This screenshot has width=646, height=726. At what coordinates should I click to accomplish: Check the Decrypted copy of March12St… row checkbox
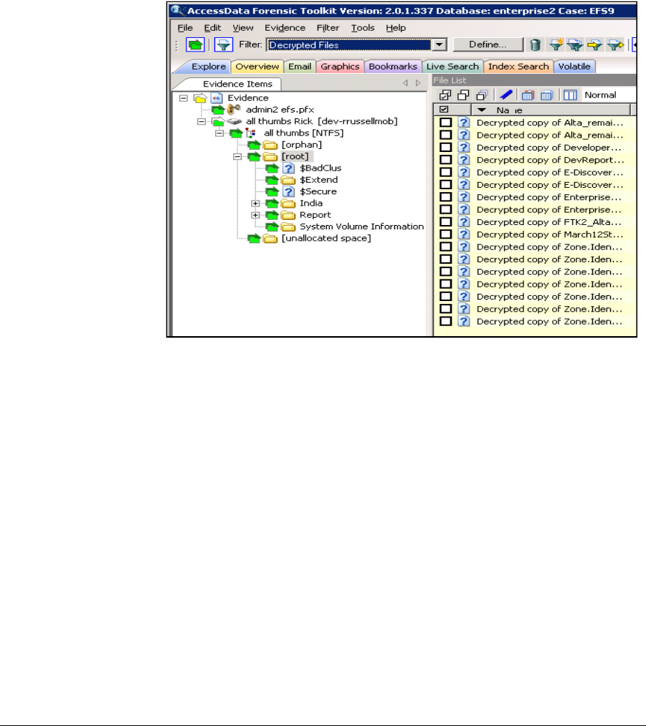[445, 234]
